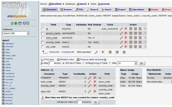Viewport: 172px width, 107px height.
Task: Add unique icon on car_code row
Action: click(140, 47)
